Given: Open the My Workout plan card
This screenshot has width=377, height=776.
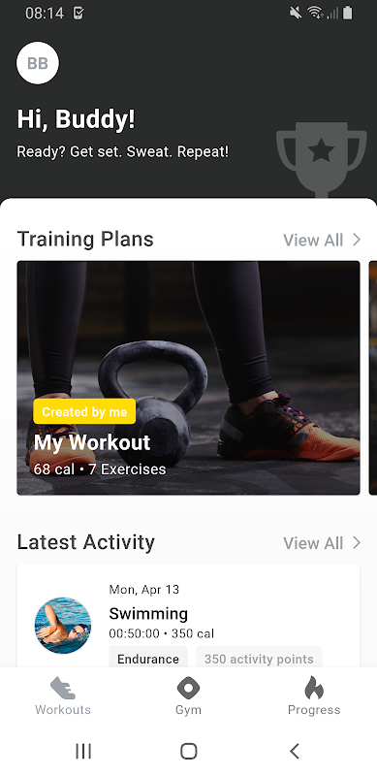Looking at the screenshot, I should [x=188, y=377].
